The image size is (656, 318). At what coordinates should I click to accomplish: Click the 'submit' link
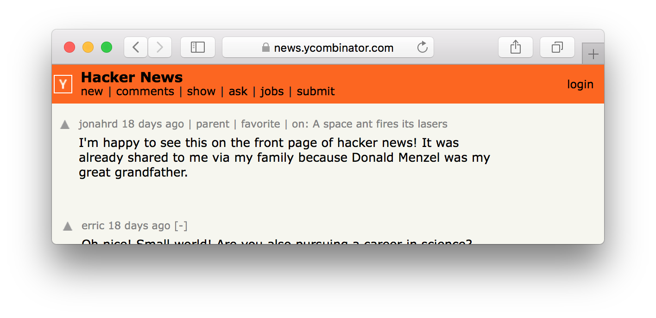pos(315,92)
